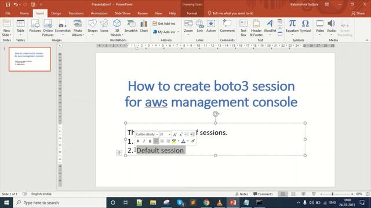Apply Underline in the mini toolbar
This screenshot has width=371, height=208.
click(x=150, y=141)
